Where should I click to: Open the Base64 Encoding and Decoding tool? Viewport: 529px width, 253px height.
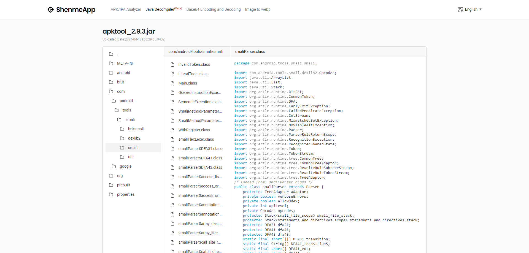tap(214, 9)
